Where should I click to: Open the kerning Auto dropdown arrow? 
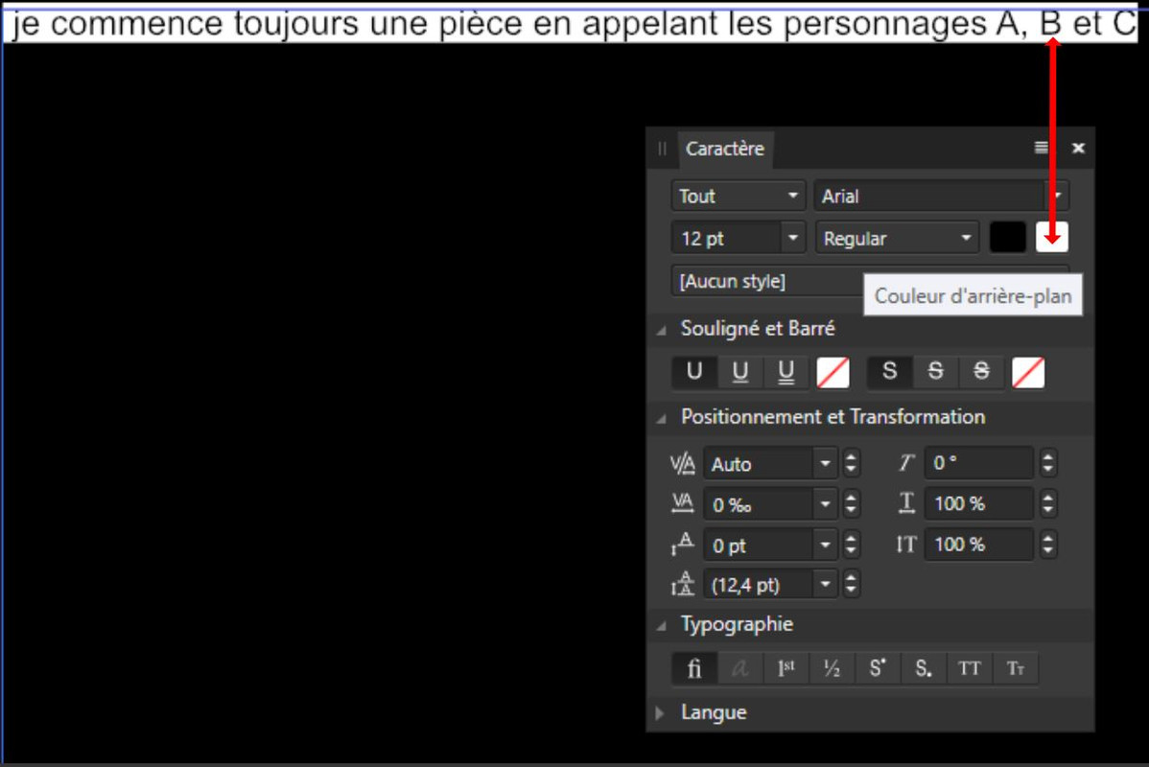pyautogui.click(x=825, y=464)
